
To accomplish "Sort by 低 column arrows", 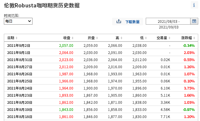I will (146, 38).
